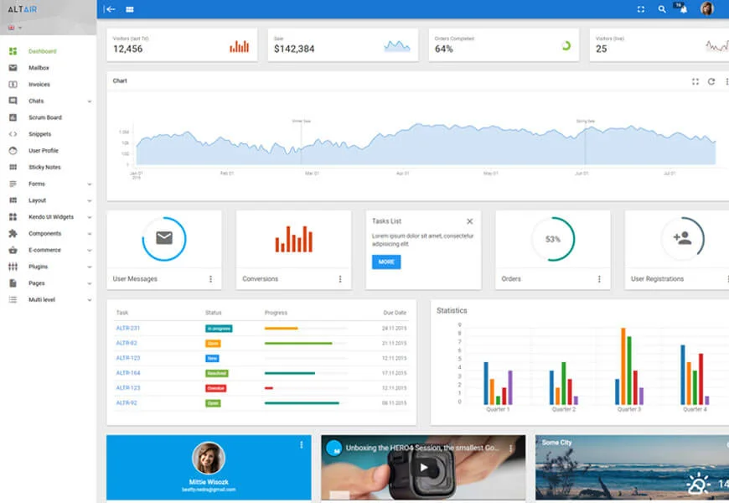Click the Visitors live 25 card

coord(659,44)
